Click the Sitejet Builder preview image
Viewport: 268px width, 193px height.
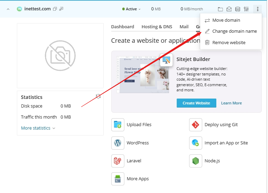(x=143, y=74)
